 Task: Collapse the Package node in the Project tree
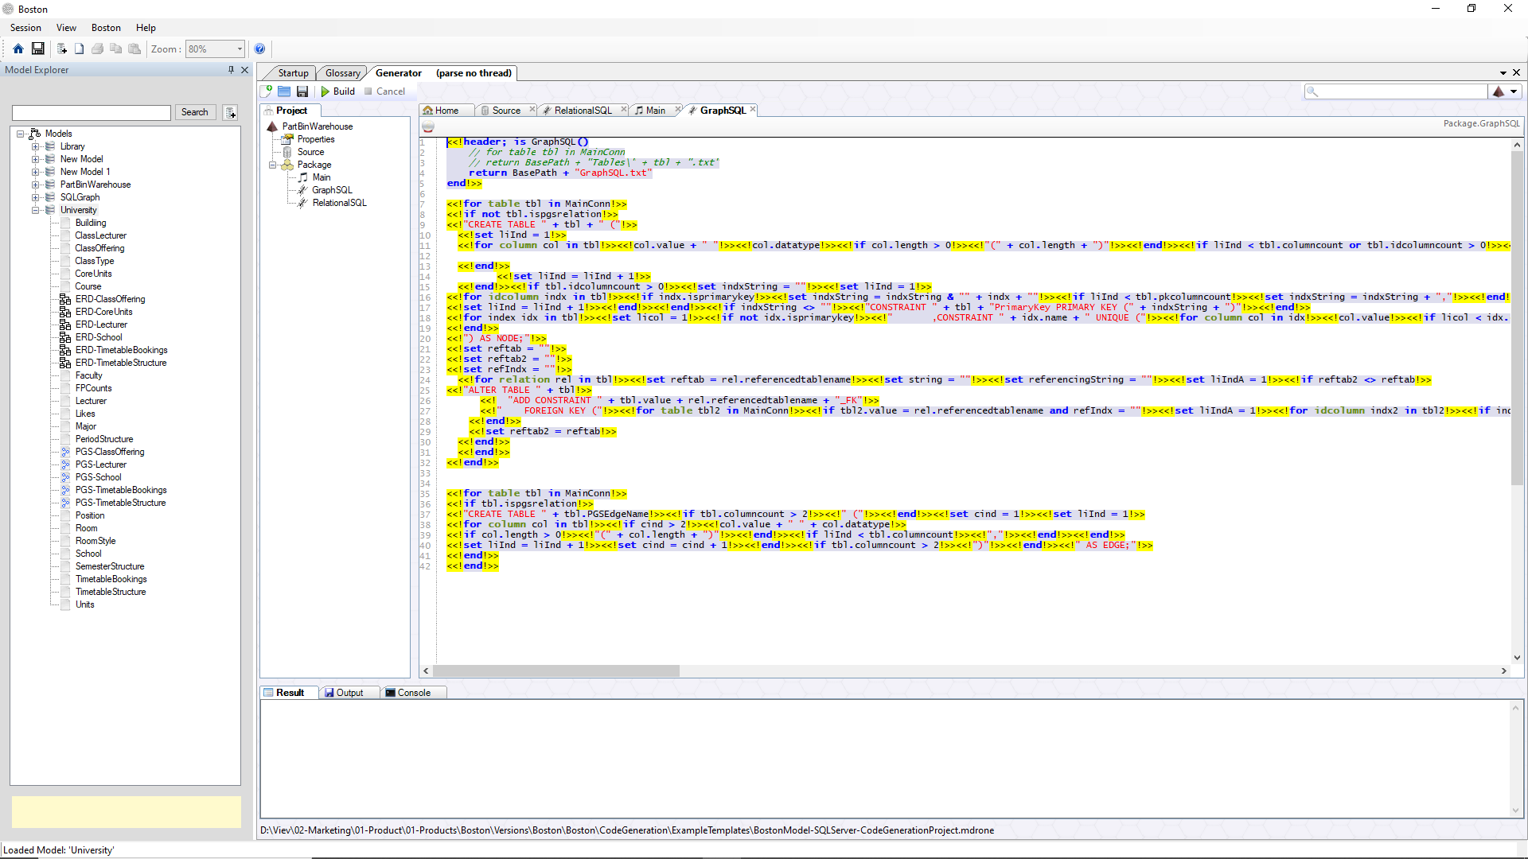pos(272,165)
